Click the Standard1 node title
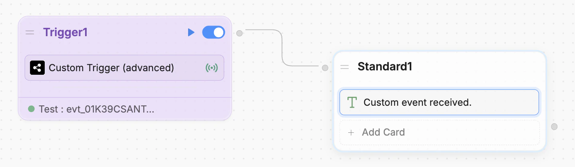The width and height of the screenshot is (575, 167). pos(385,67)
